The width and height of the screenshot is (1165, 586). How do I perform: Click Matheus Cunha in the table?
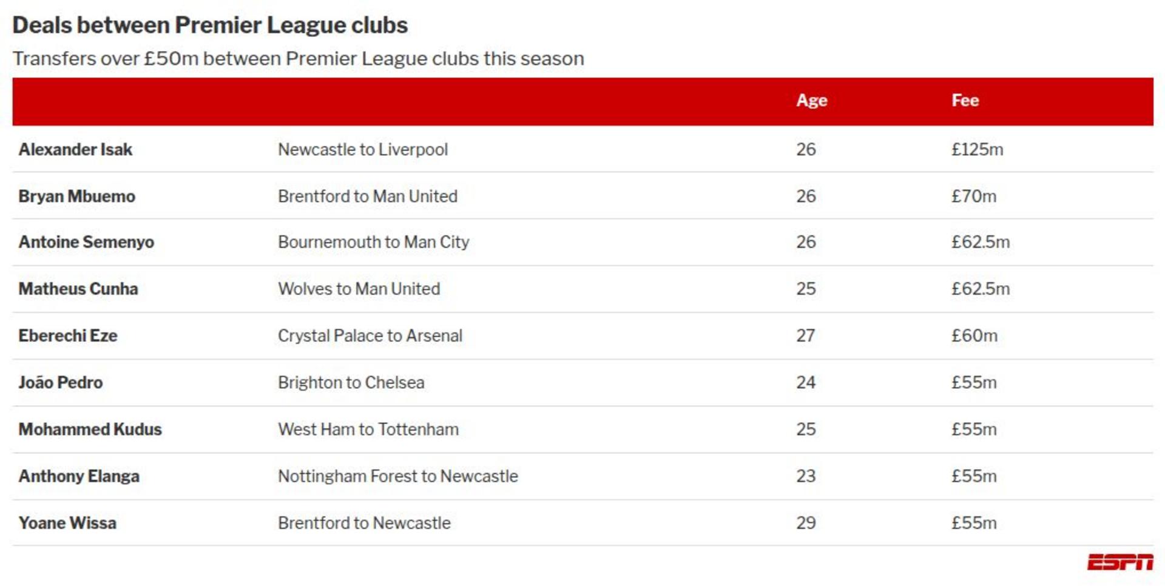tap(78, 289)
